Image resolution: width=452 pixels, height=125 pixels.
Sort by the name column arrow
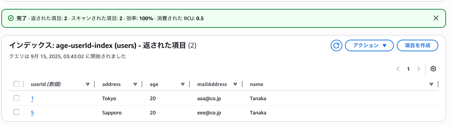coord(431,84)
